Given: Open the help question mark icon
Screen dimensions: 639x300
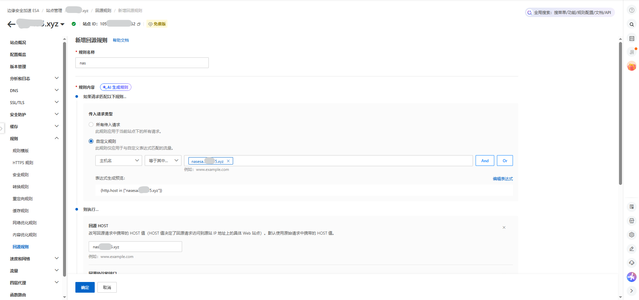Looking at the screenshot, I should (x=632, y=10).
